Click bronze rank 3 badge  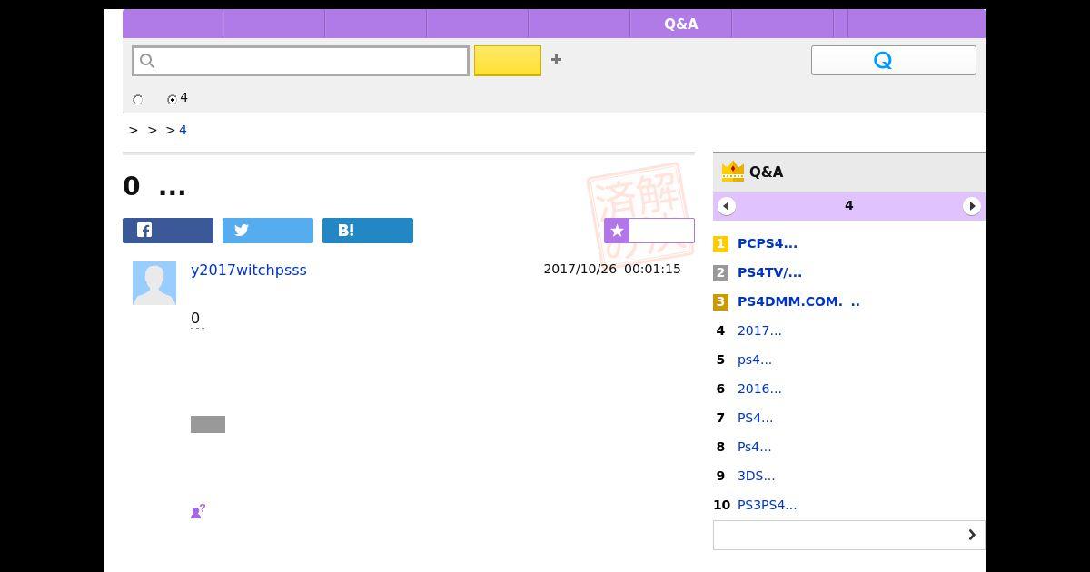(x=720, y=301)
